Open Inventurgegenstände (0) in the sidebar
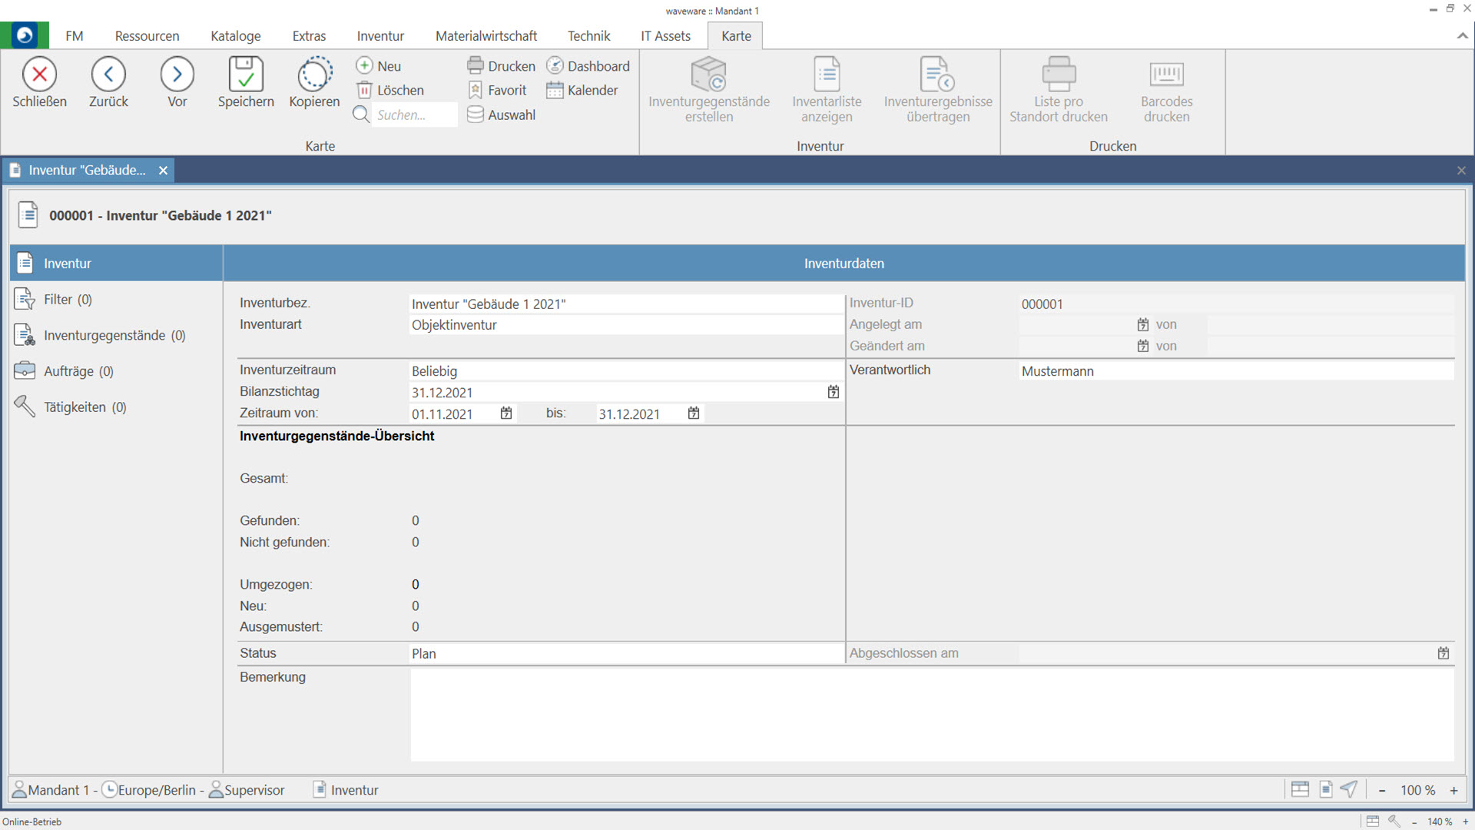 pyautogui.click(x=114, y=335)
